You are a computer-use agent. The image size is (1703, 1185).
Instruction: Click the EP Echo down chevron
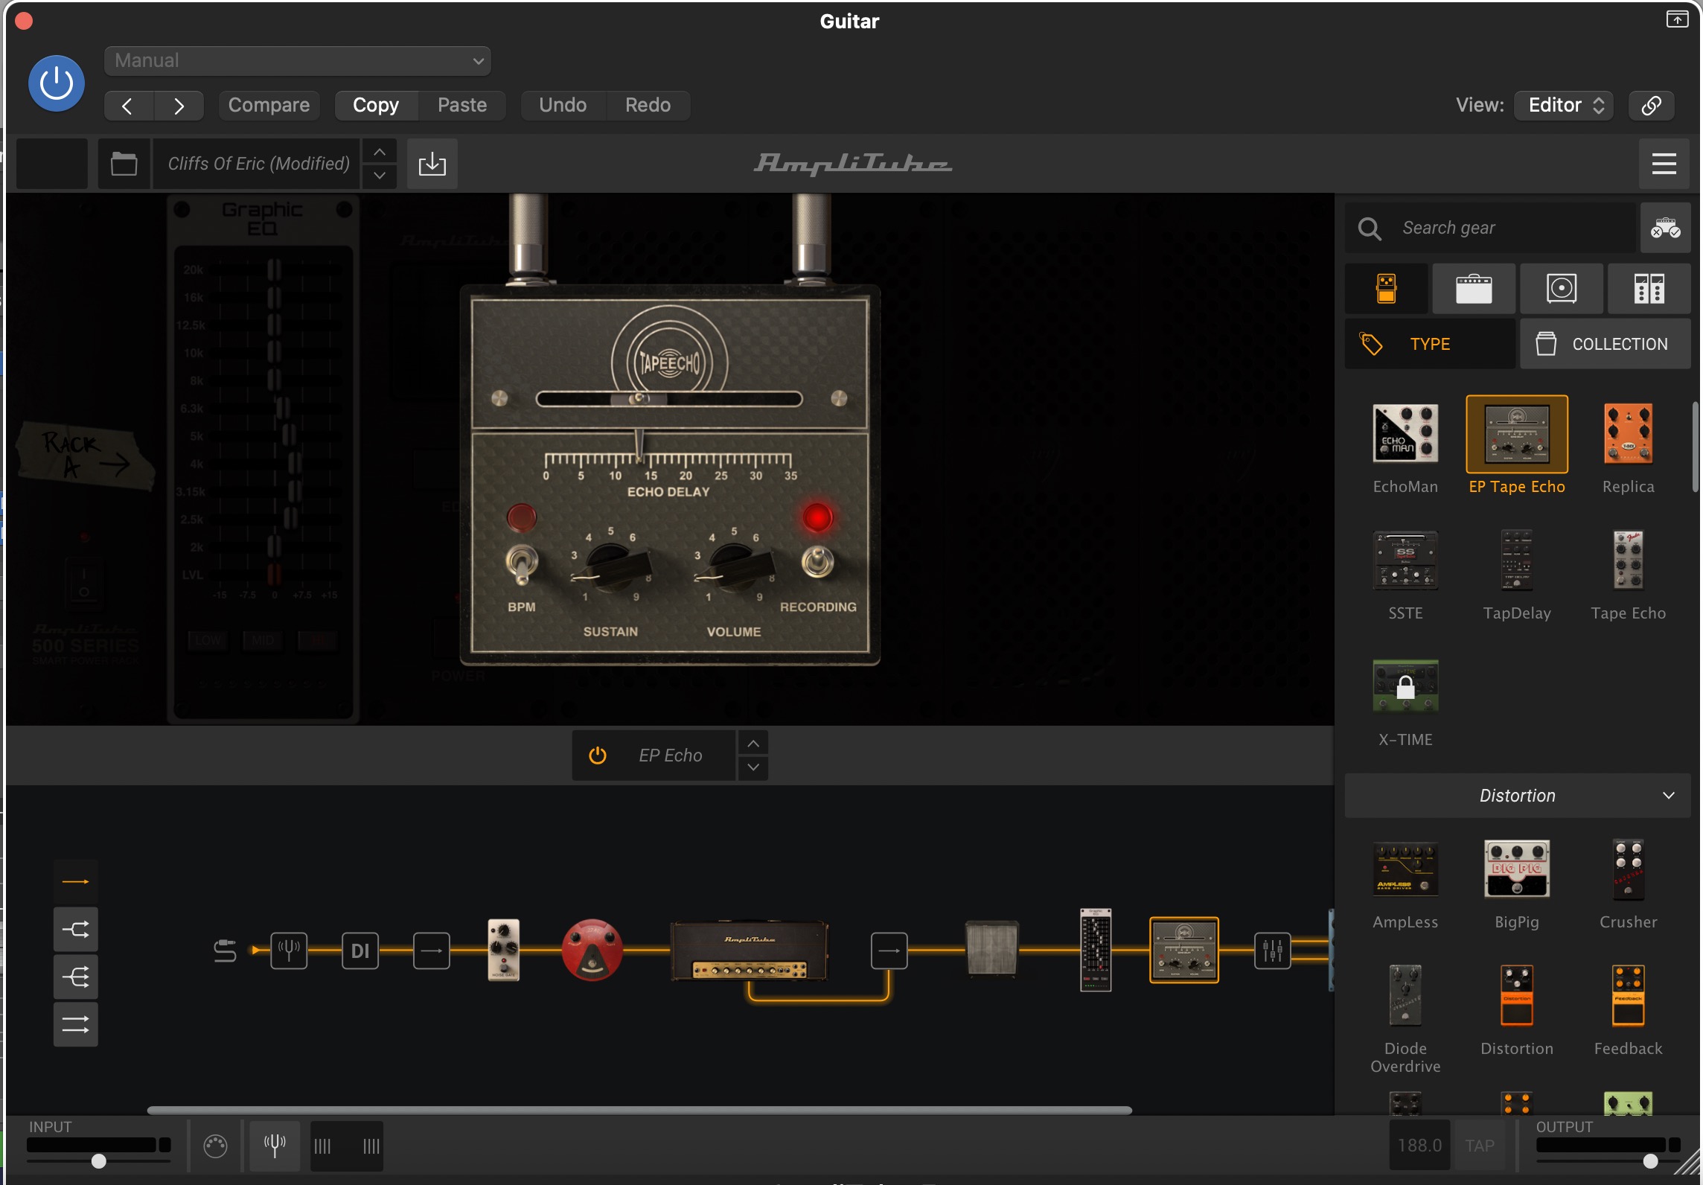pos(753,767)
